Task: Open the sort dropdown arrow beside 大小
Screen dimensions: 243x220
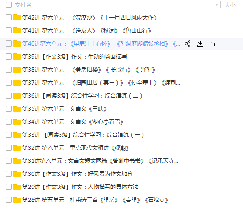Action: [x=216, y=5]
